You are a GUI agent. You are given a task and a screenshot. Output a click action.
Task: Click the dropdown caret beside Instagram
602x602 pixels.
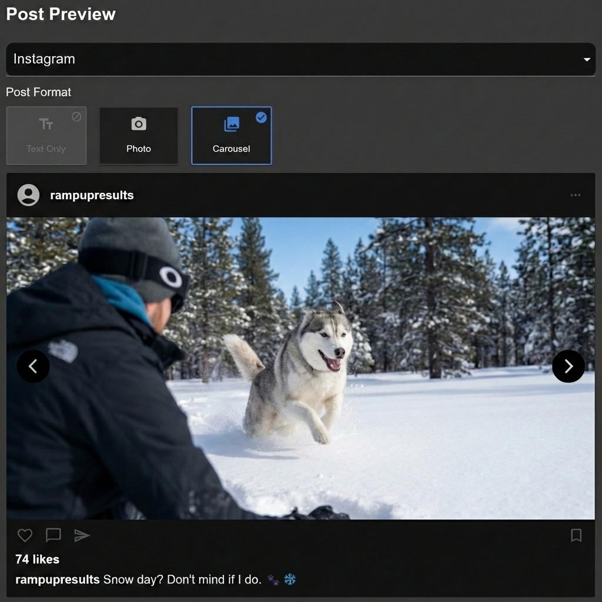click(586, 59)
